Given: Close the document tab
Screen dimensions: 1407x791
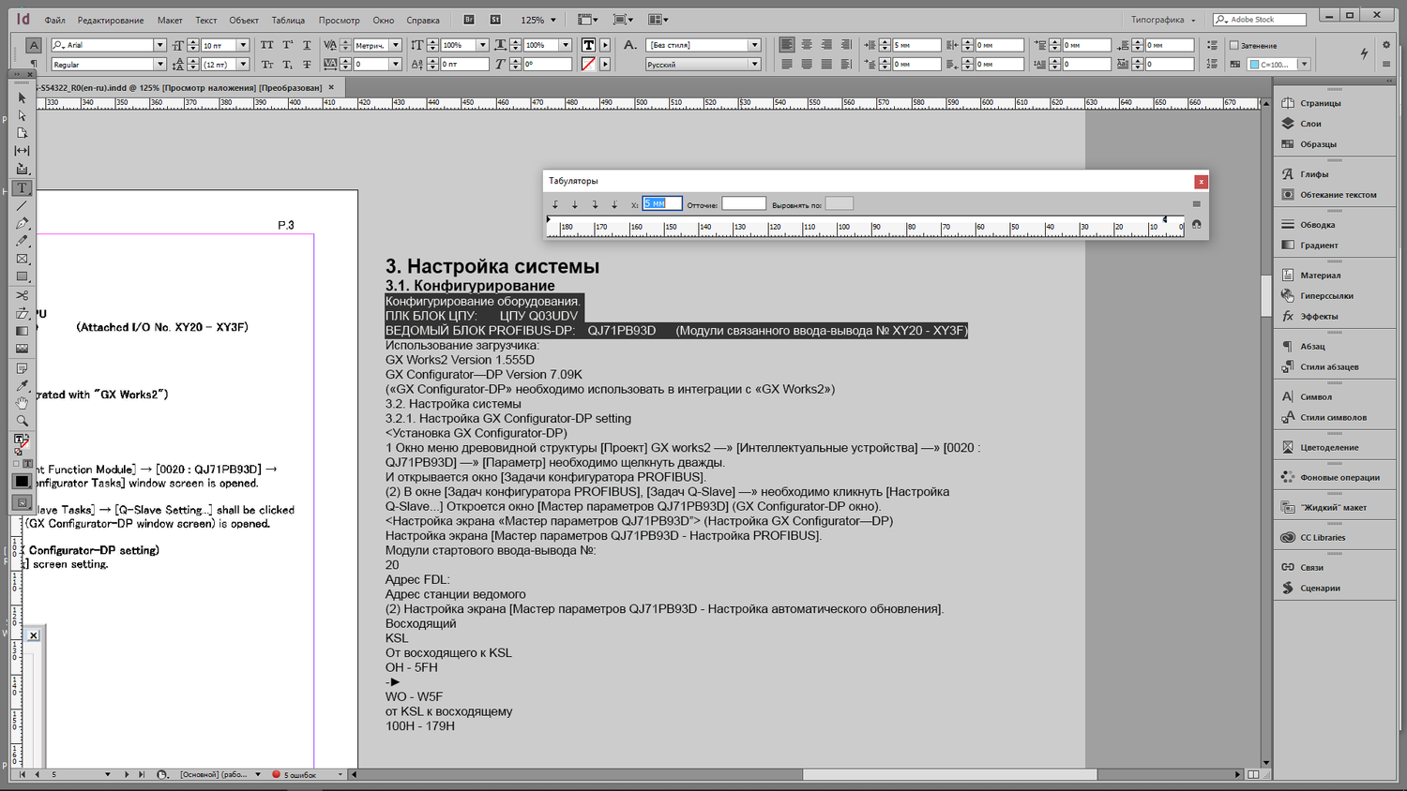Looking at the screenshot, I should click(x=331, y=87).
